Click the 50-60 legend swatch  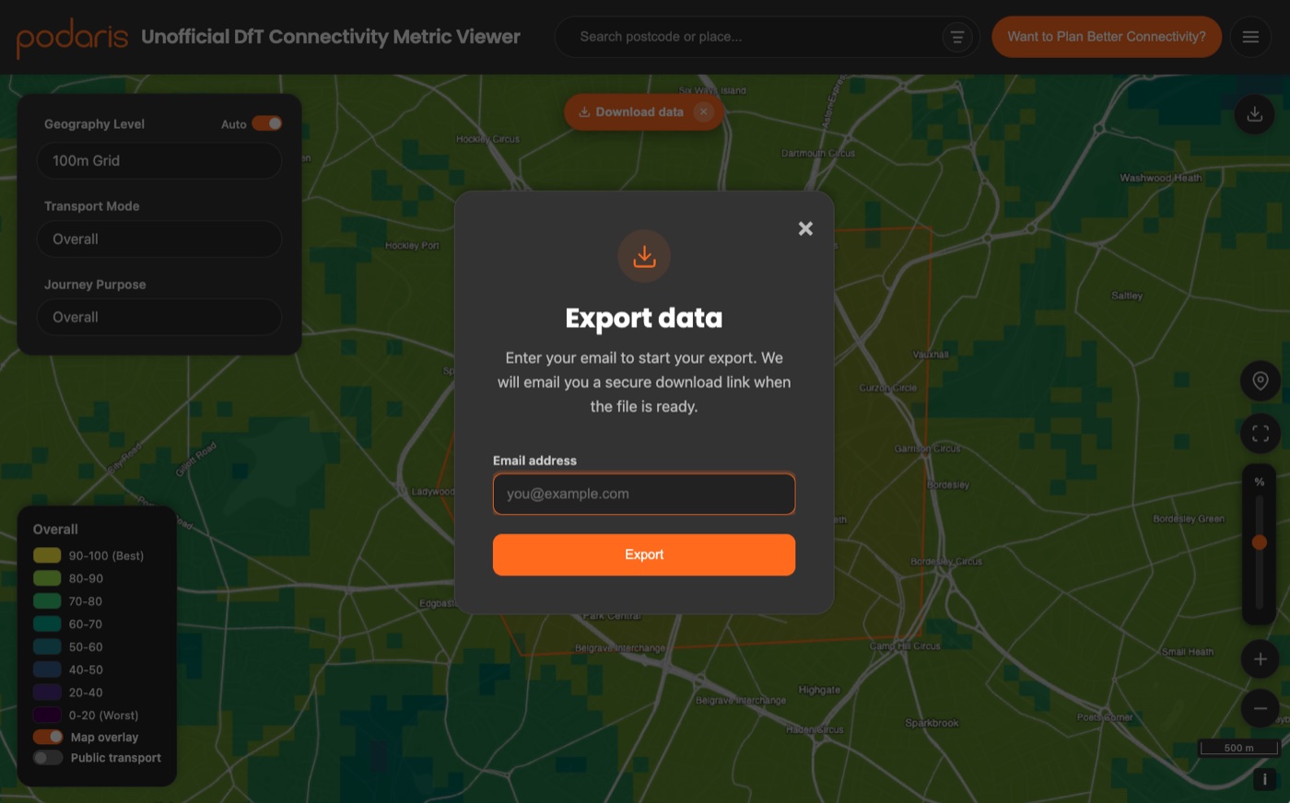click(x=47, y=646)
